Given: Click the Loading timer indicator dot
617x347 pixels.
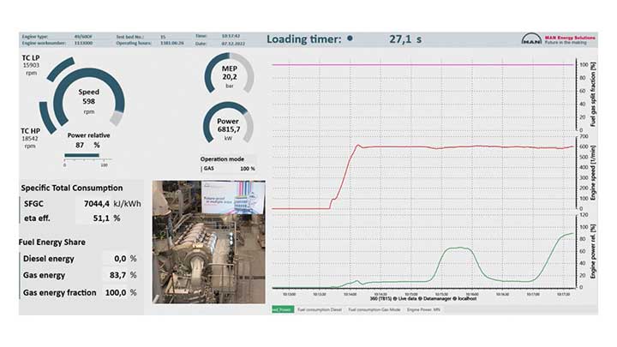Looking at the screenshot, I should (350, 39).
